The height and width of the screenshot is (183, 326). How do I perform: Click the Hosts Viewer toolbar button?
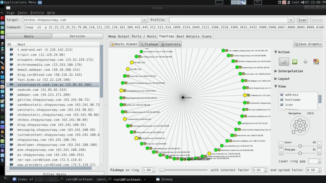point(123,44)
